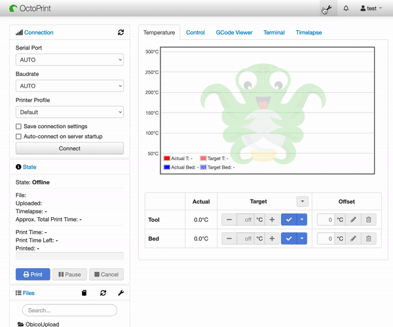Open the notifications bell
This screenshot has height=327, width=393.
point(346,9)
